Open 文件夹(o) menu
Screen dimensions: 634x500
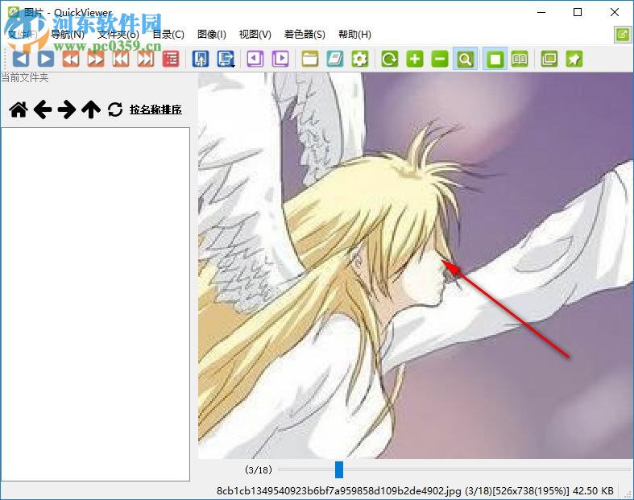tap(118, 35)
